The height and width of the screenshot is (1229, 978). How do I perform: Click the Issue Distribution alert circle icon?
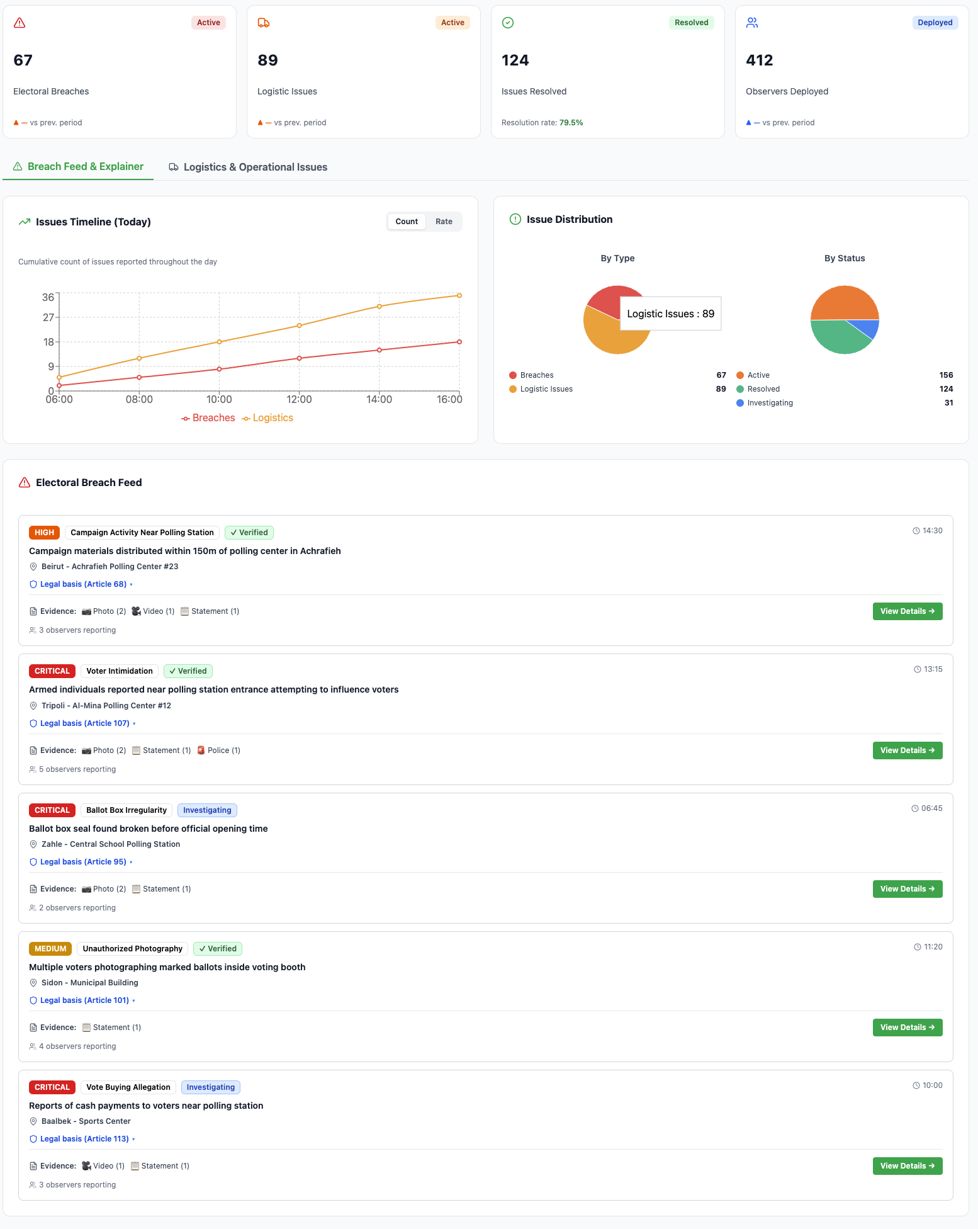[515, 219]
